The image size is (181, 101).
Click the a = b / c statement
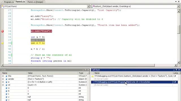click(x=38, y=49)
